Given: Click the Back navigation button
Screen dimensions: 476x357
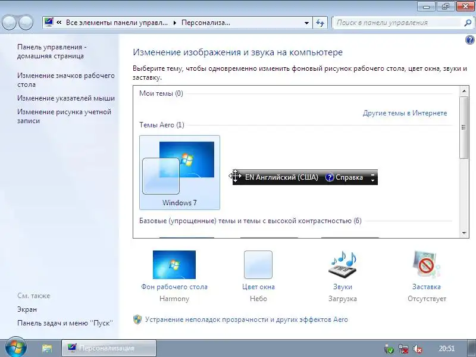Looking at the screenshot, I should coord(9,22).
